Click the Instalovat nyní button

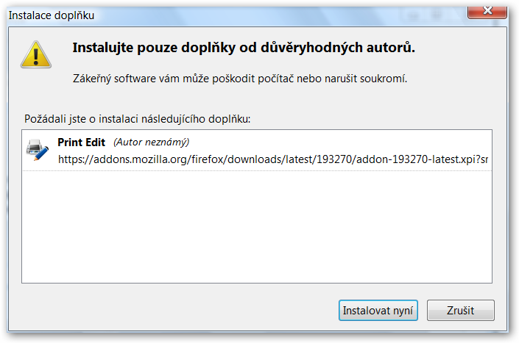click(x=378, y=311)
